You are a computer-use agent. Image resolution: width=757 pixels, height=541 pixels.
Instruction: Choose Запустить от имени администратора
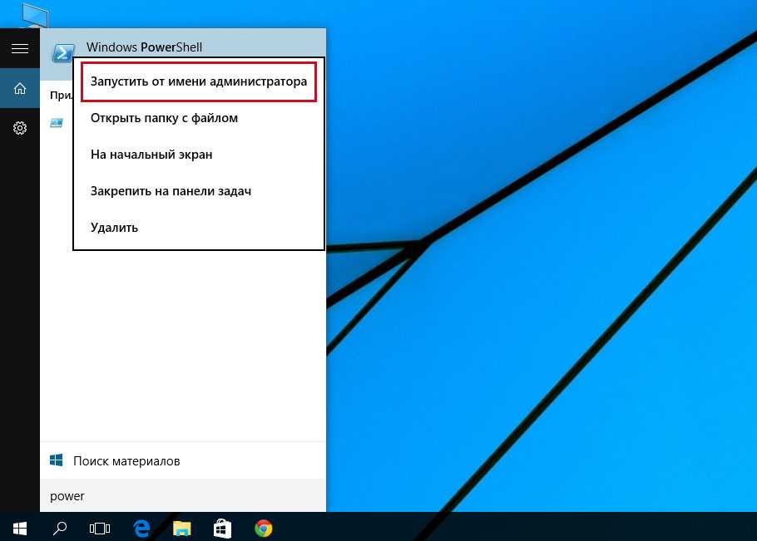coord(199,82)
